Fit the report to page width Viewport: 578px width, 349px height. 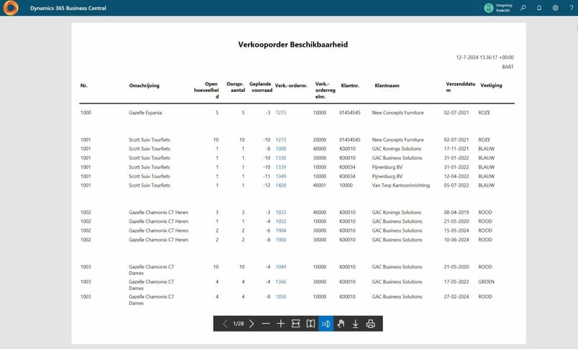click(296, 324)
